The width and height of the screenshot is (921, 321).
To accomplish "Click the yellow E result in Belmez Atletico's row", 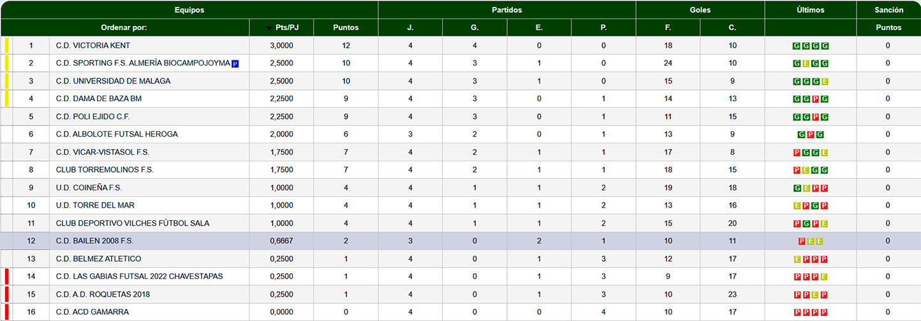I will coord(797,260).
